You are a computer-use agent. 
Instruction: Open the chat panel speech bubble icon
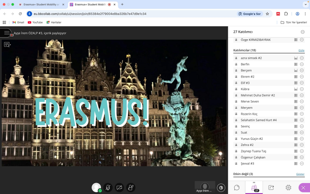click(x=237, y=188)
